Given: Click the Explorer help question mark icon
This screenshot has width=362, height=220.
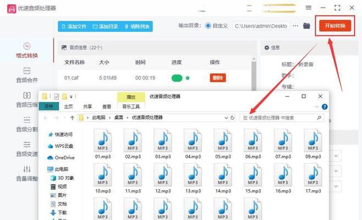Looking at the screenshot, I should pyautogui.click(x=325, y=107).
